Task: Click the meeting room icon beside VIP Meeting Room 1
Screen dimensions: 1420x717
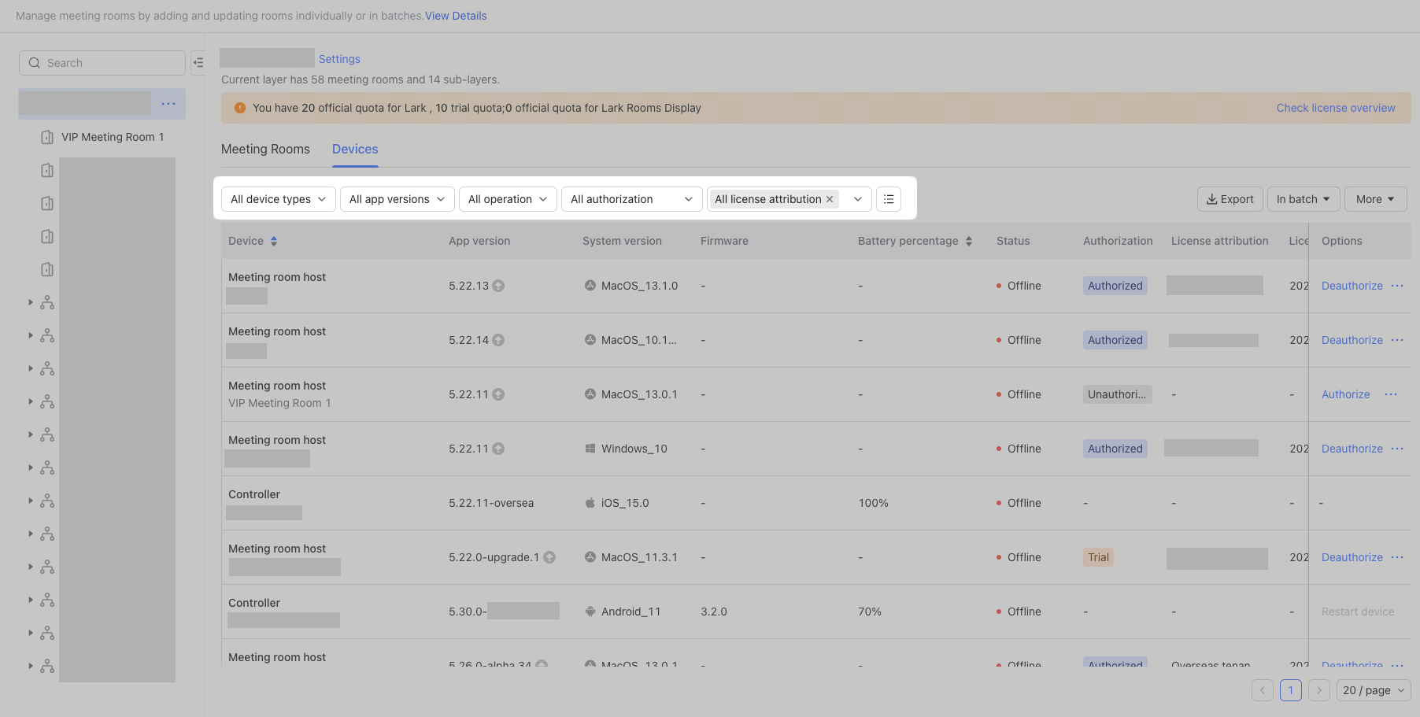Action: [x=46, y=136]
